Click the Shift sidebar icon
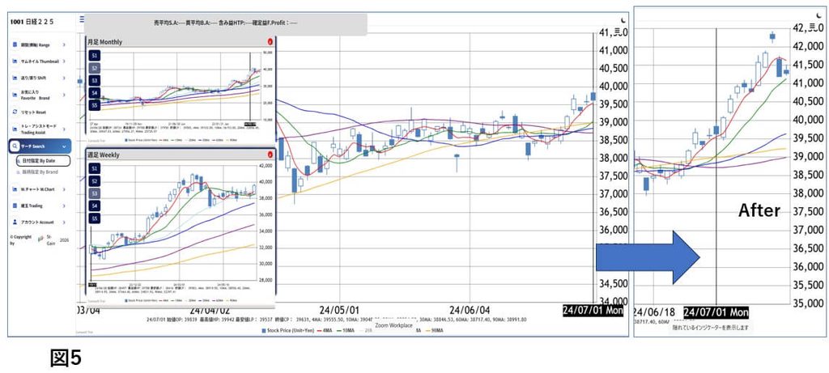 point(15,78)
